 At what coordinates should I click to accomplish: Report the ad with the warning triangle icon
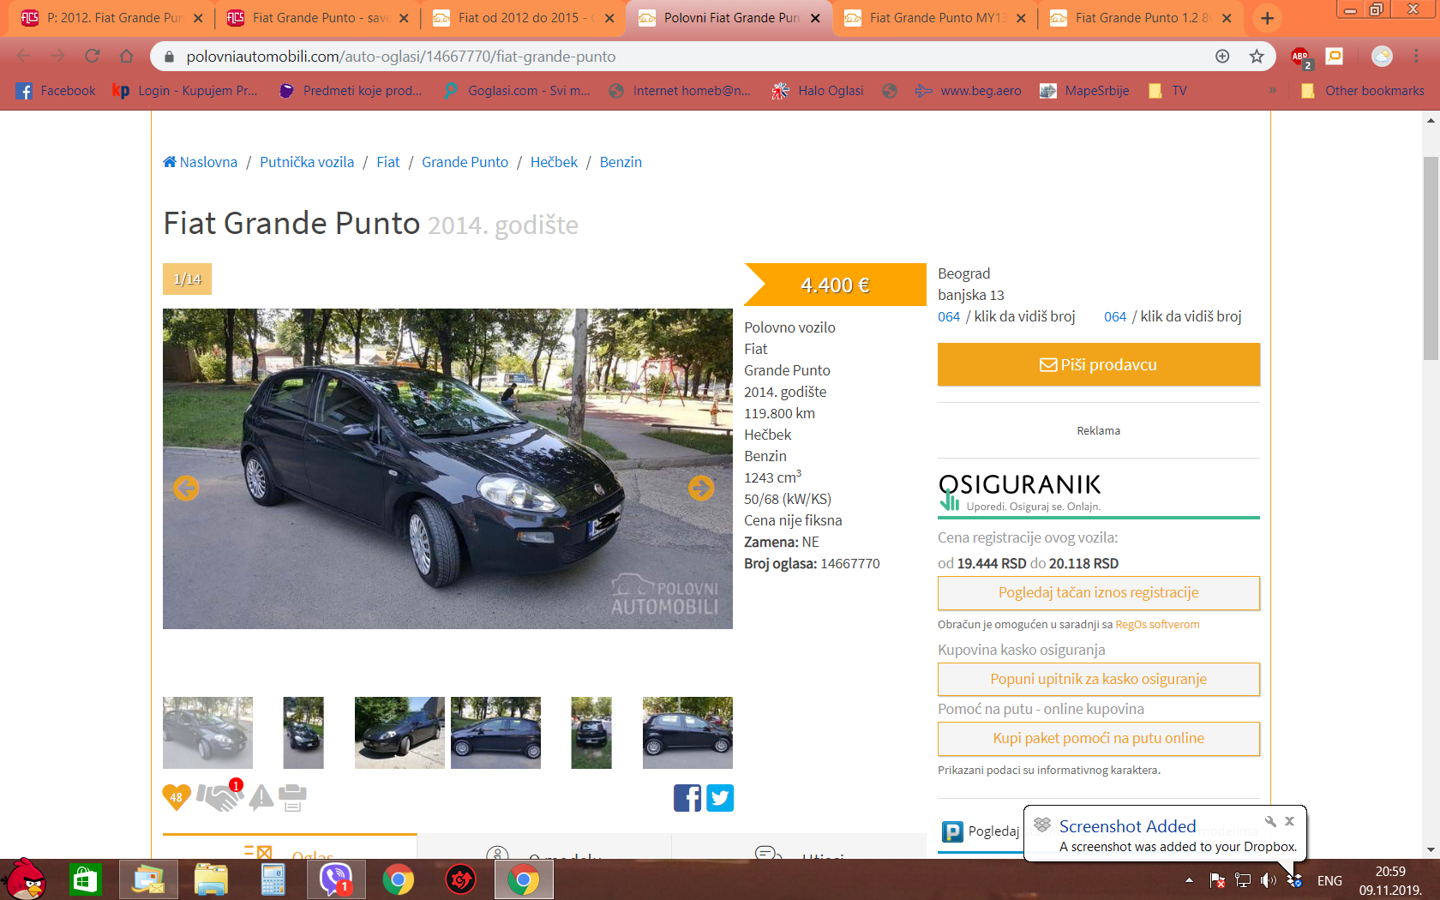[261, 798]
